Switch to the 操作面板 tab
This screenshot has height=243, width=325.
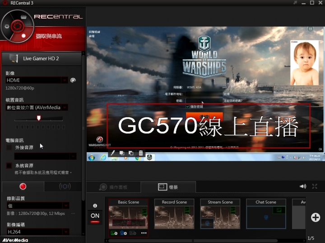114,187
